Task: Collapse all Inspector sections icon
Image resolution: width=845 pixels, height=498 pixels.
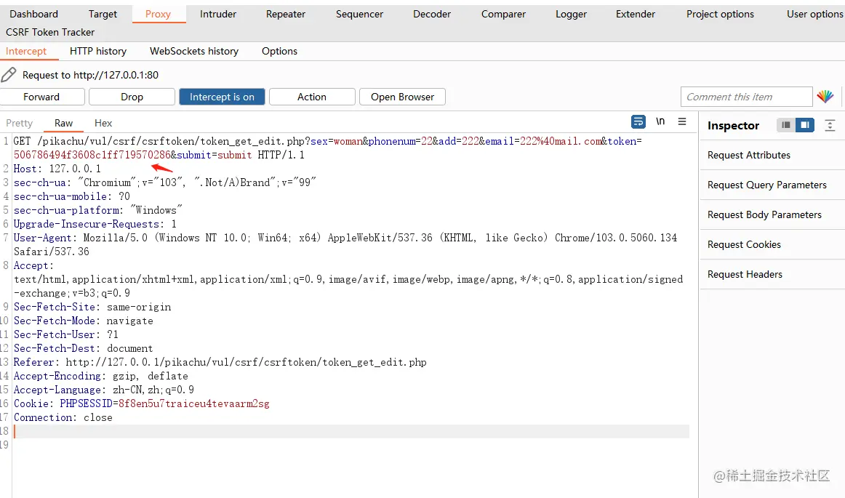Action: coord(830,126)
